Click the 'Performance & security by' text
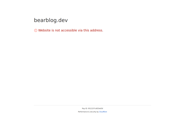The image size is (185, 115). pyautogui.click(x=88, y=112)
